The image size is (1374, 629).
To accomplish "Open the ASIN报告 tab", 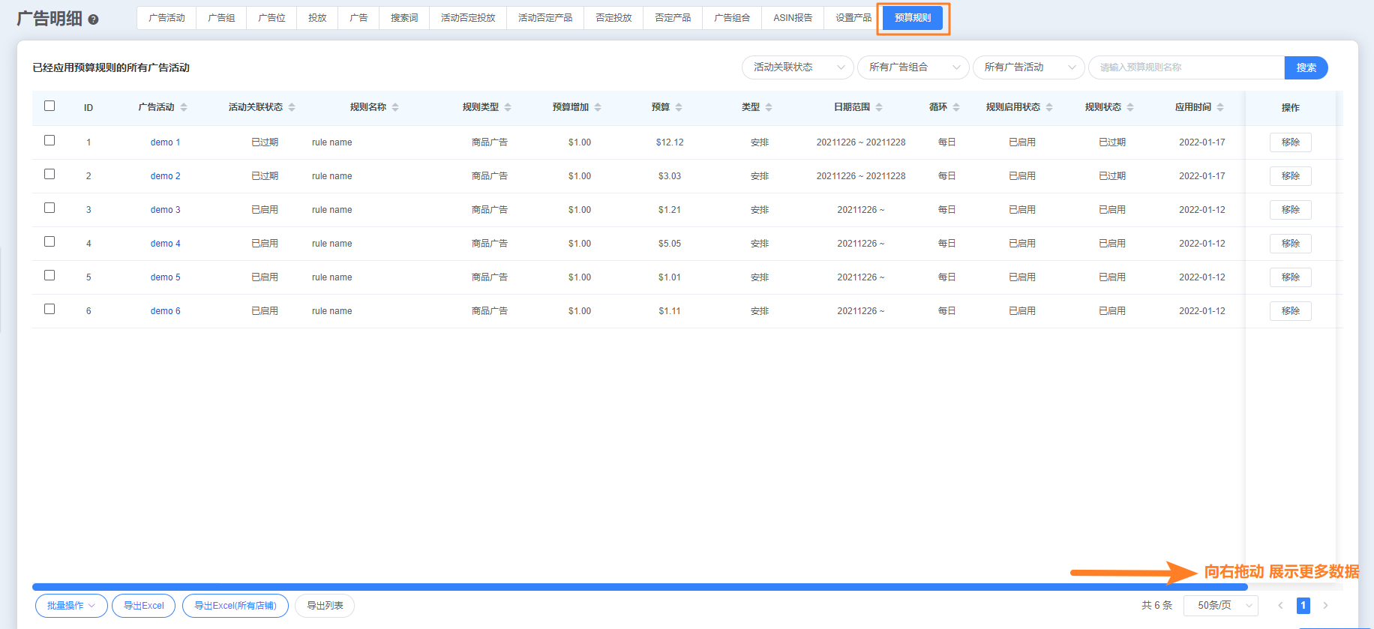I will click(792, 18).
